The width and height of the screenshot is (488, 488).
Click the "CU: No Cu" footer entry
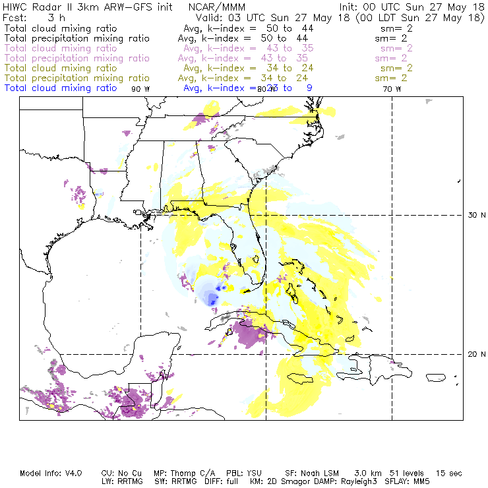121,473
